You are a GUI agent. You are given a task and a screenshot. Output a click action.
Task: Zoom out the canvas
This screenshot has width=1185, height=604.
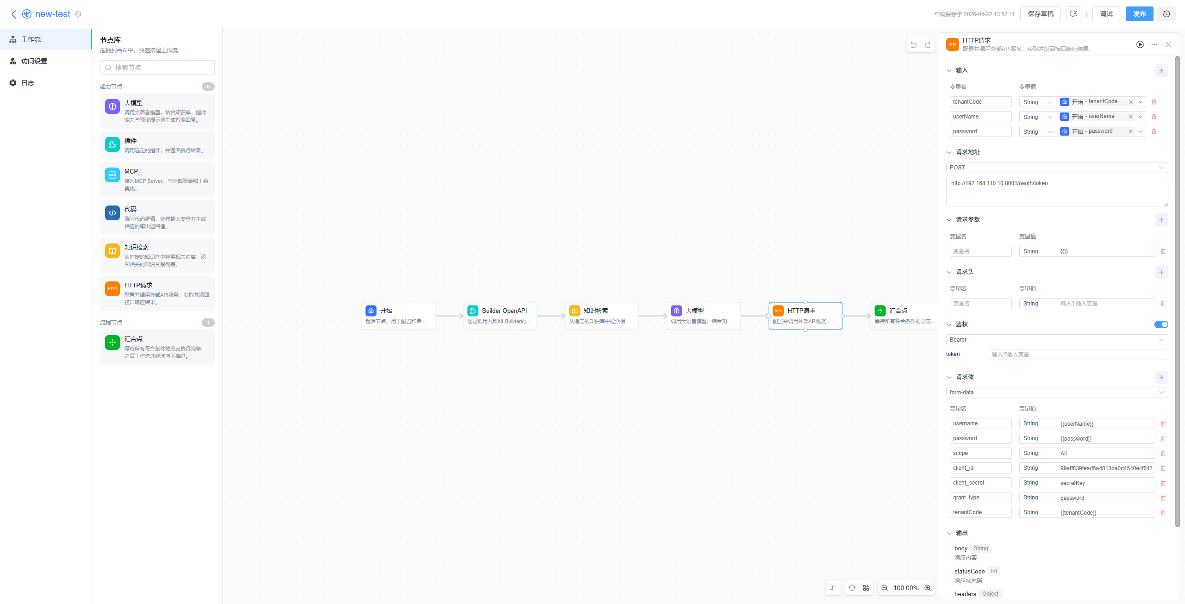pyautogui.click(x=885, y=588)
